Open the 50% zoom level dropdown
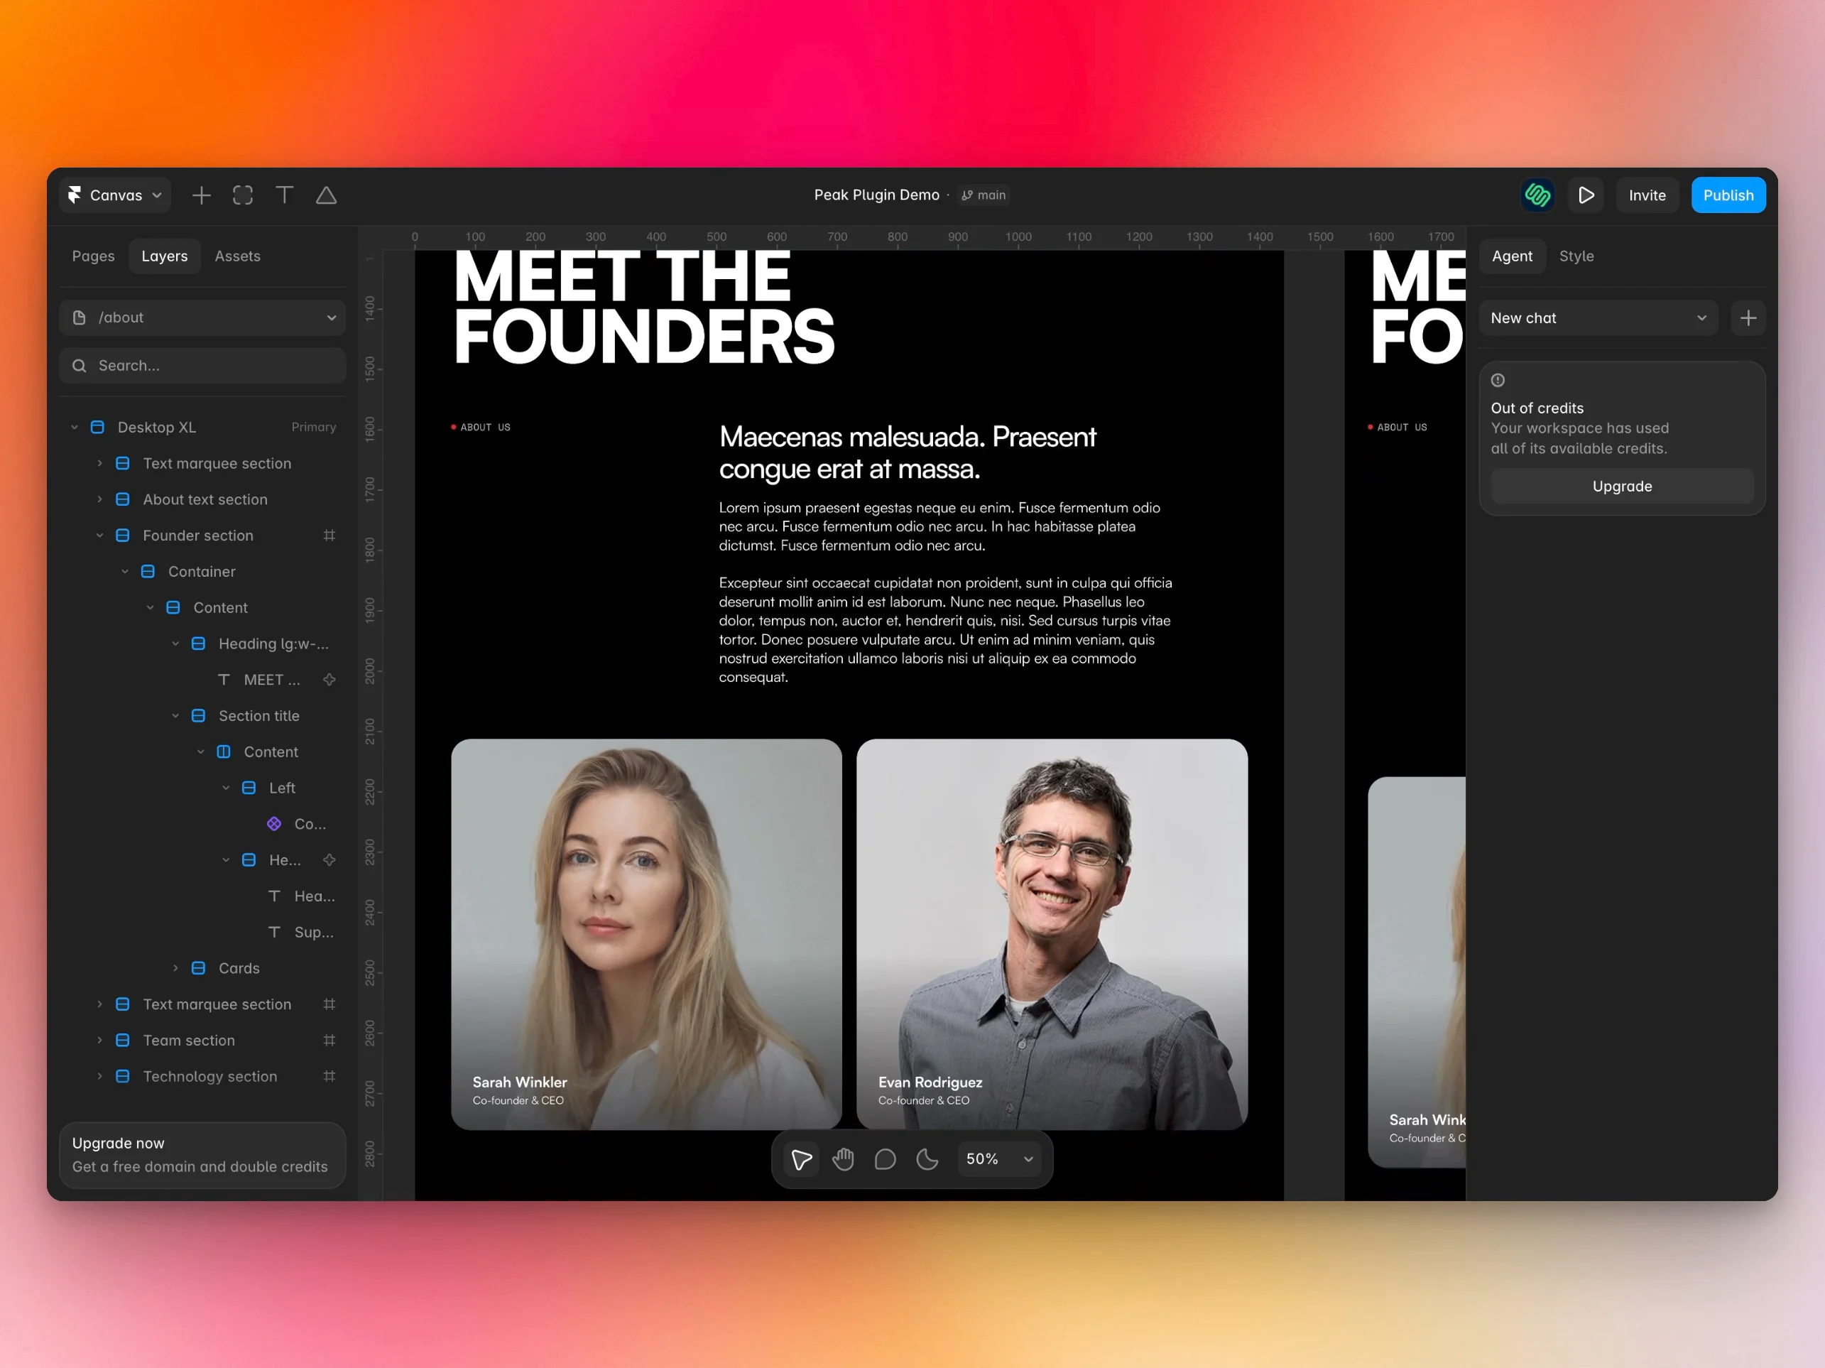This screenshot has width=1825, height=1368. [999, 1159]
